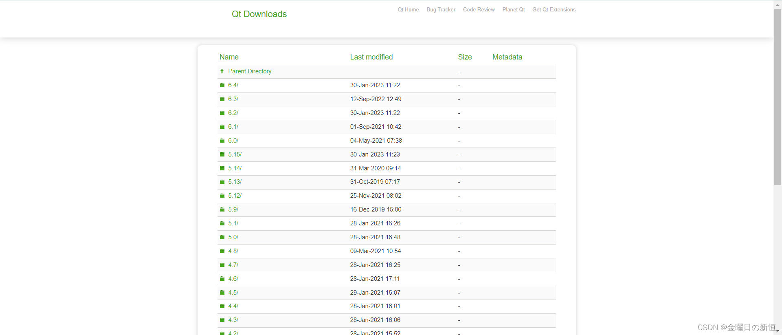Image resolution: width=782 pixels, height=335 pixels.
Task: Click the folder icon beside 5.15/
Action: (222, 154)
